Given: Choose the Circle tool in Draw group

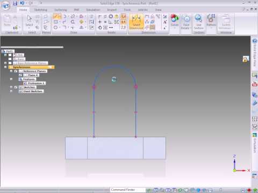Looking at the screenshot, I should pyautogui.click(x=56, y=27).
